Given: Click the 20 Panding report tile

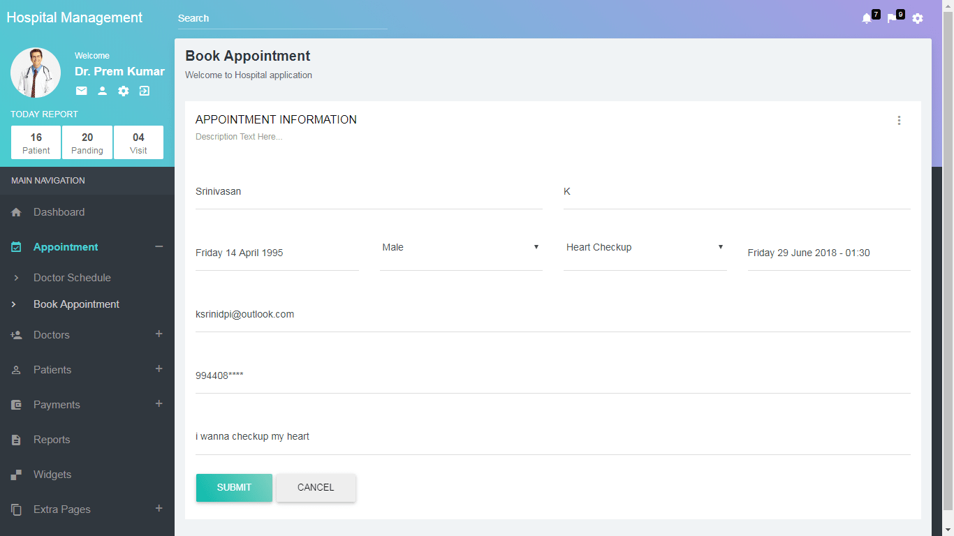Looking at the screenshot, I should click(87, 142).
